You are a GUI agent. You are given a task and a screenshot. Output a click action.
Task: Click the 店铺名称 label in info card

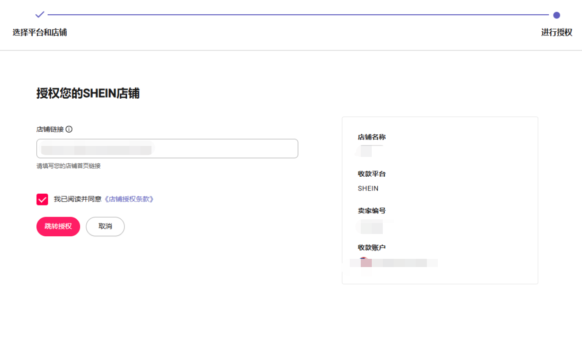click(371, 137)
